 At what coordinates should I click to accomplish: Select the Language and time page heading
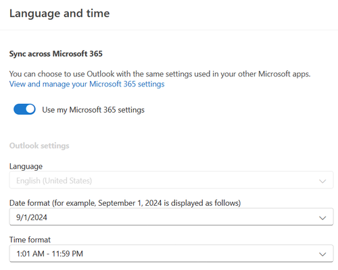click(x=59, y=13)
